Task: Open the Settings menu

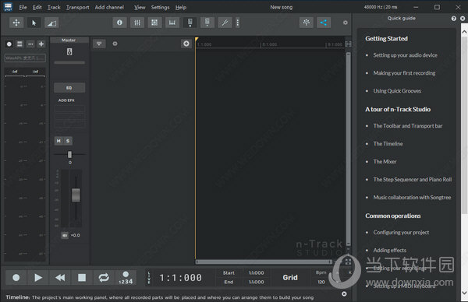Action: point(160,7)
